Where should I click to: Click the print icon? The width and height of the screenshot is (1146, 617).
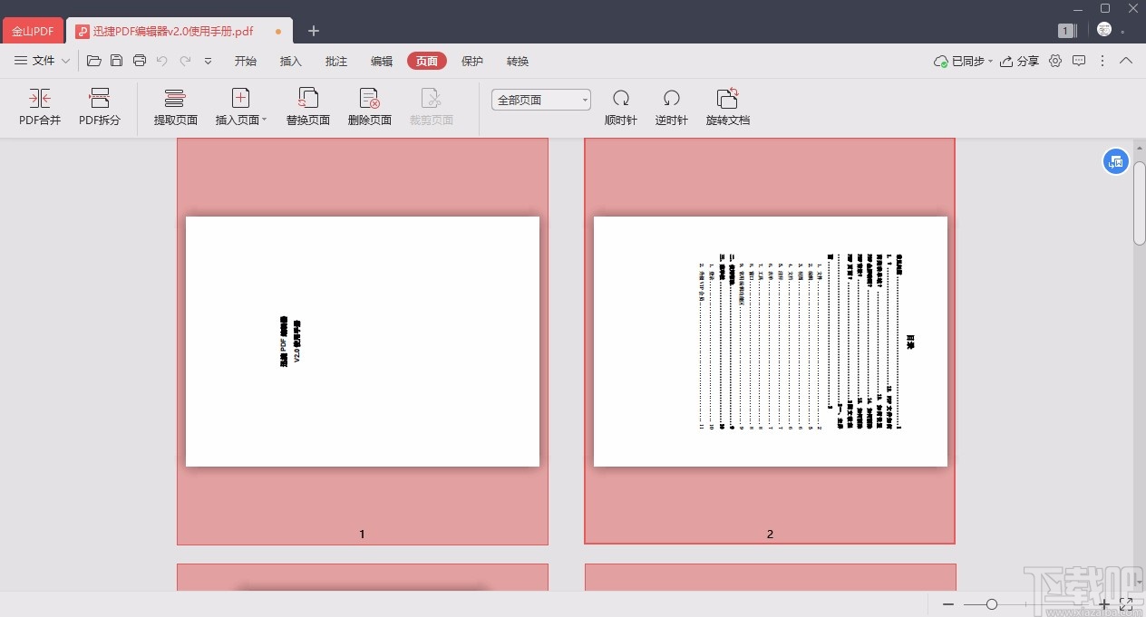pos(140,61)
